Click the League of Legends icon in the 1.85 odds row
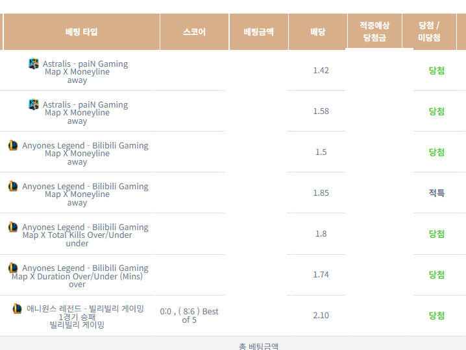Viewport: 466px width, 350px height. click(x=13, y=186)
